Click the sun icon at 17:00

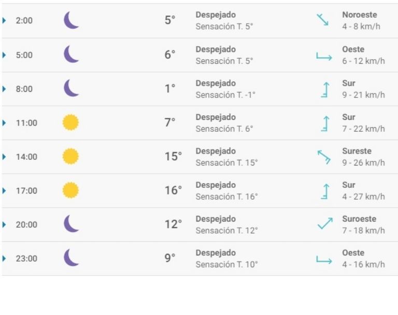(70, 190)
